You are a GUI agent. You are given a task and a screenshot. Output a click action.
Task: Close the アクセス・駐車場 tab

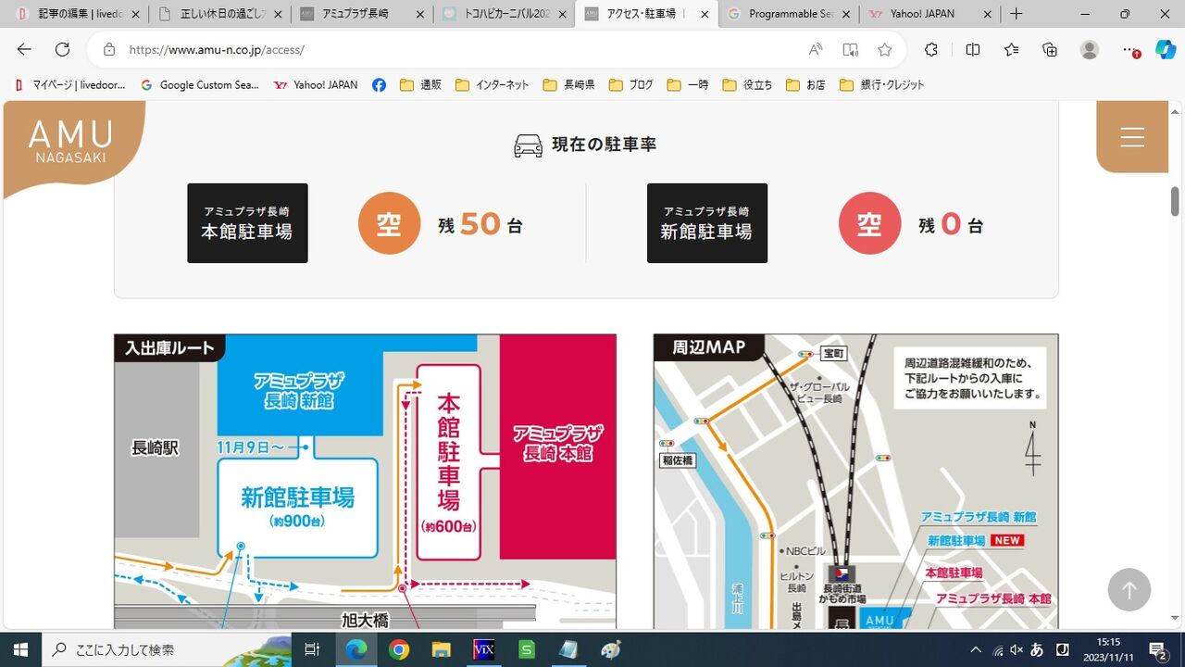(705, 14)
